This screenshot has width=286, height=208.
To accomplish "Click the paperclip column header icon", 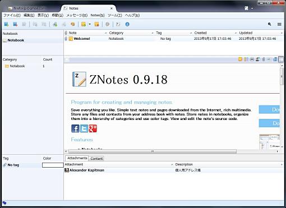I will [66, 33].
